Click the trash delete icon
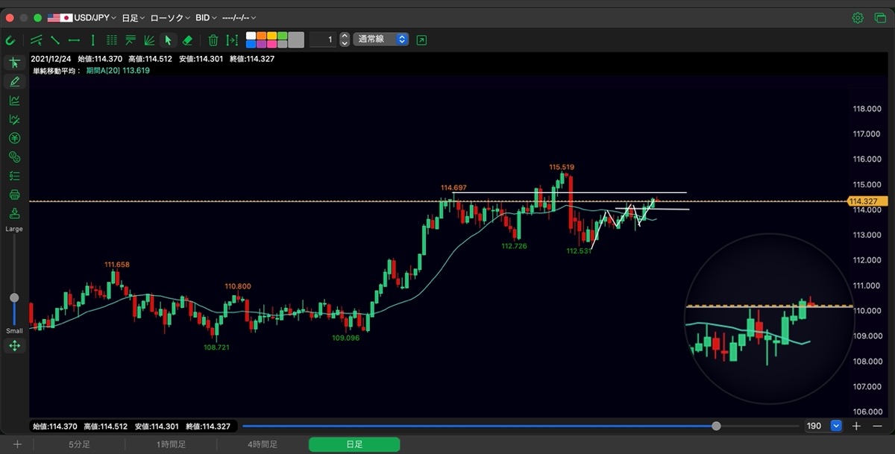895x454 pixels. pyautogui.click(x=213, y=40)
